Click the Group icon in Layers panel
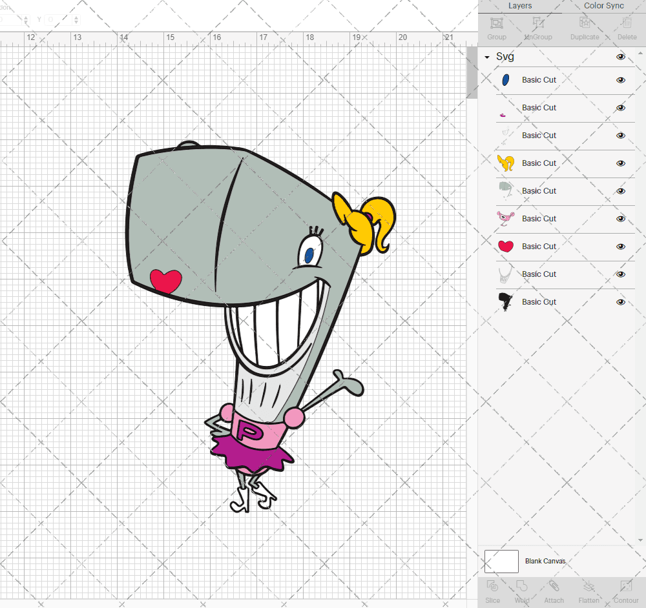Viewport: 646px width, 608px height. click(496, 23)
